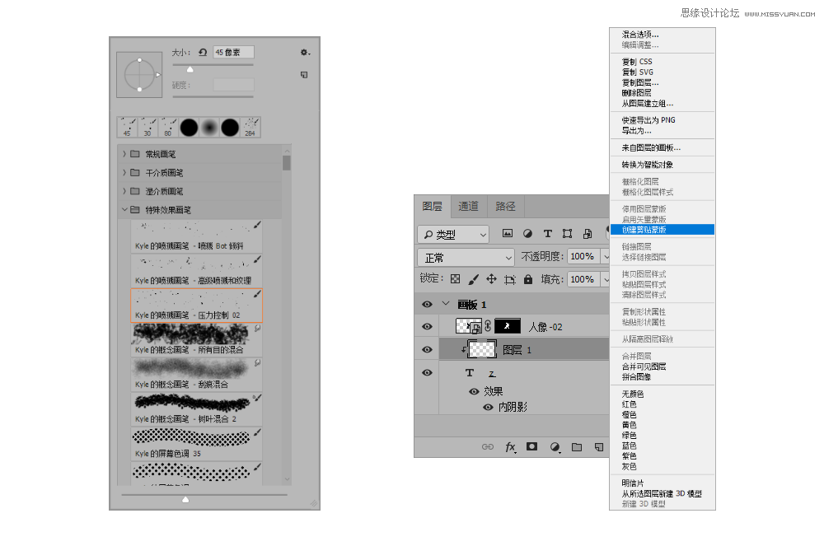Screen dimensions: 824x560
Task: Toggle visibility of 图层 1 layer
Action: point(426,349)
